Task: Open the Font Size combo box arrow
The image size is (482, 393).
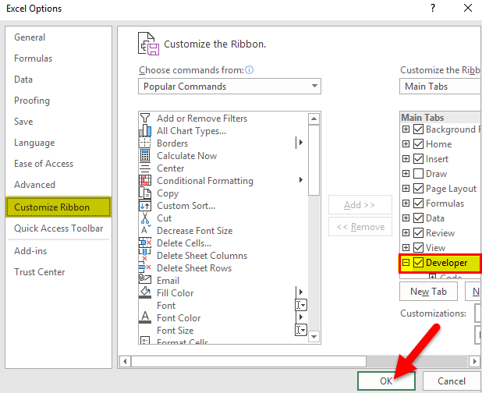Action: point(301,330)
